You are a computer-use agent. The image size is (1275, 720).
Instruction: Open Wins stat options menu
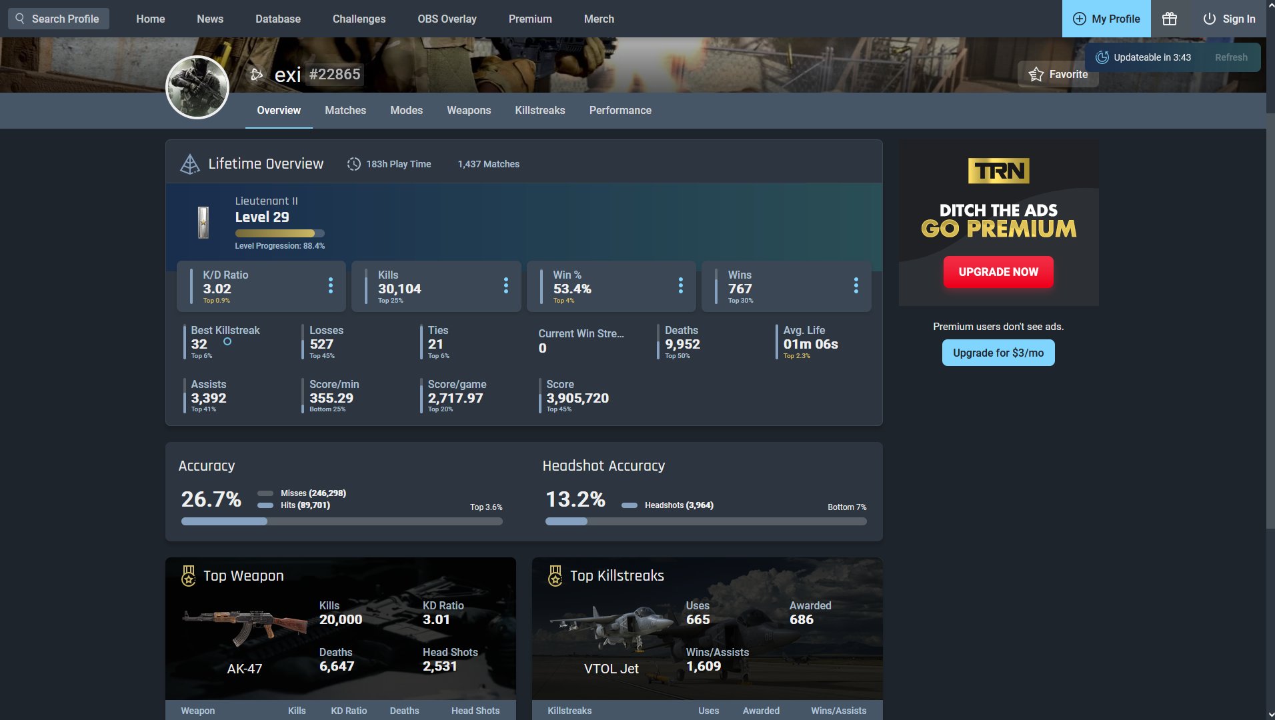[x=856, y=286]
